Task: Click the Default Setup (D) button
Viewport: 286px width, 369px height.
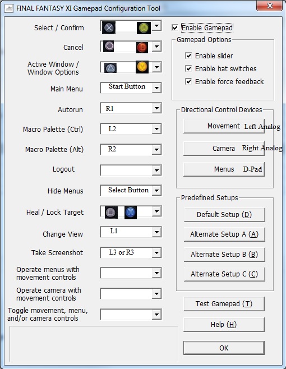Action: coord(224,215)
